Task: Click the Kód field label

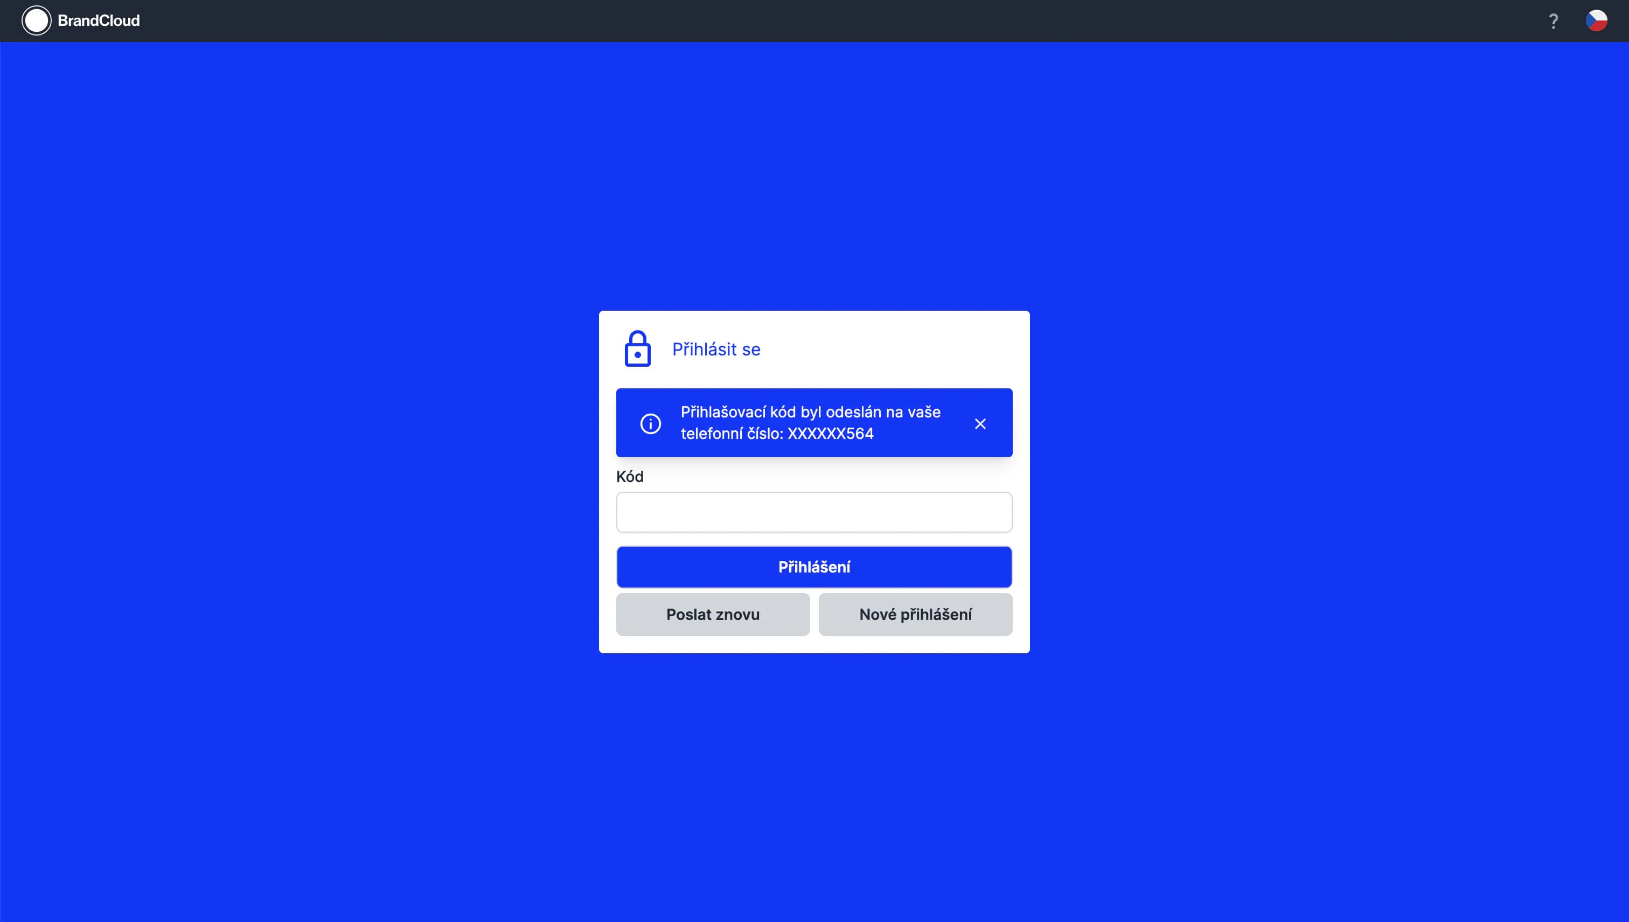Action: (x=630, y=477)
